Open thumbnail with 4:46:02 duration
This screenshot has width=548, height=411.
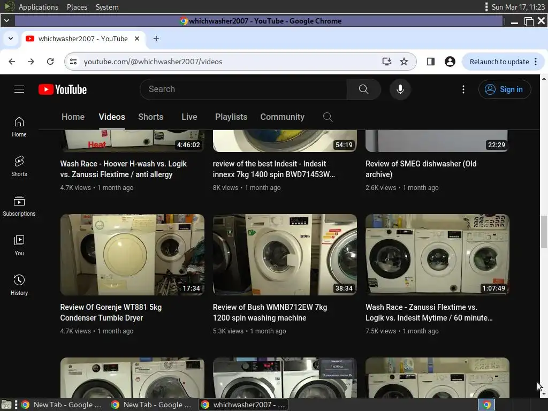pyautogui.click(x=132, y=141)
